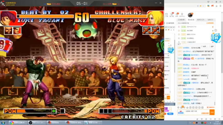Select rank 4 user LV46 row

[196, 38]
